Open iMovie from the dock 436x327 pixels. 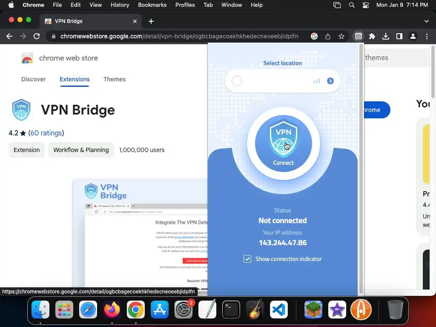(x=337, y=310)
